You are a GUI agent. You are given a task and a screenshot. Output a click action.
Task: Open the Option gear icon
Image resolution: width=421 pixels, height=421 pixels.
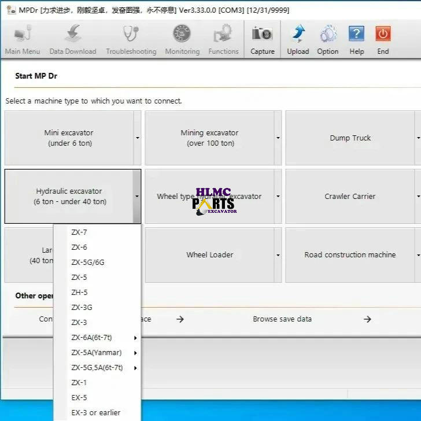(327, 35)
